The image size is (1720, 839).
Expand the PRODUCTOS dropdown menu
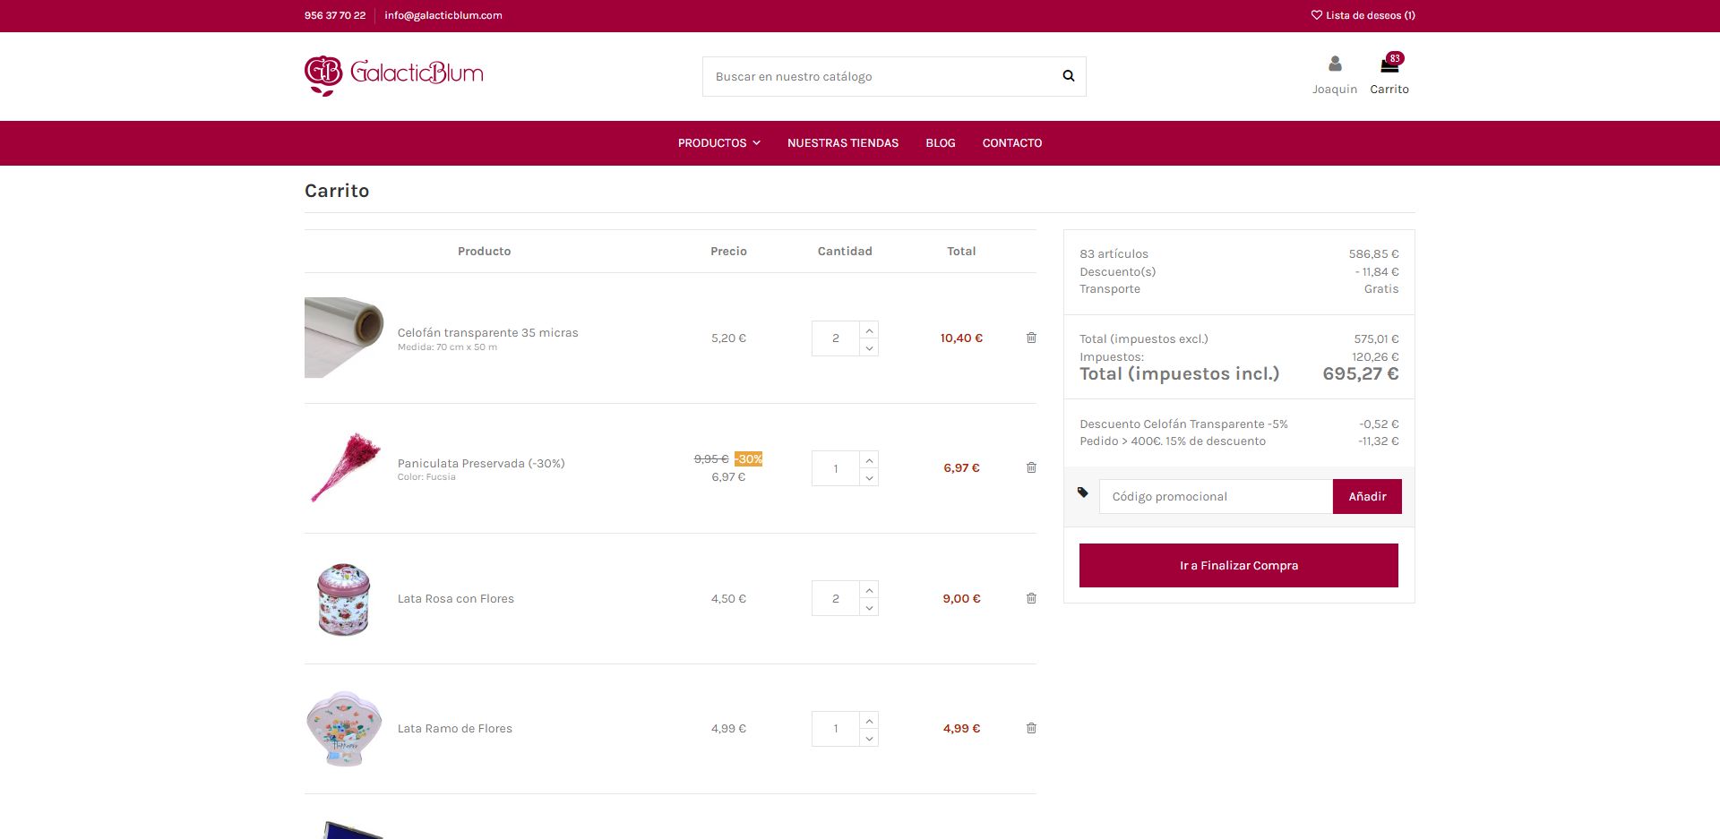coord(719,143)
